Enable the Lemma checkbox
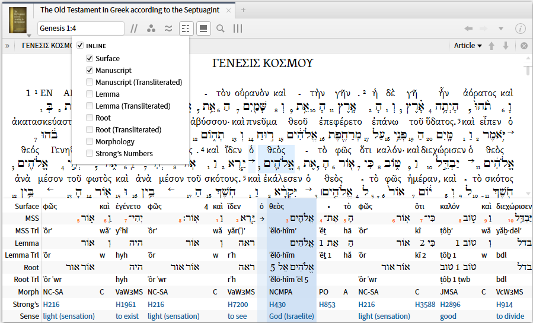533x323 pixels. pyautogui.click(x=90, y=94)
